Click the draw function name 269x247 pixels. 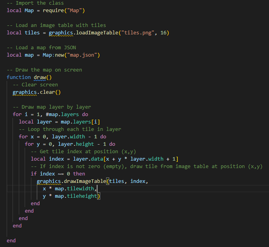coord(40,77)
